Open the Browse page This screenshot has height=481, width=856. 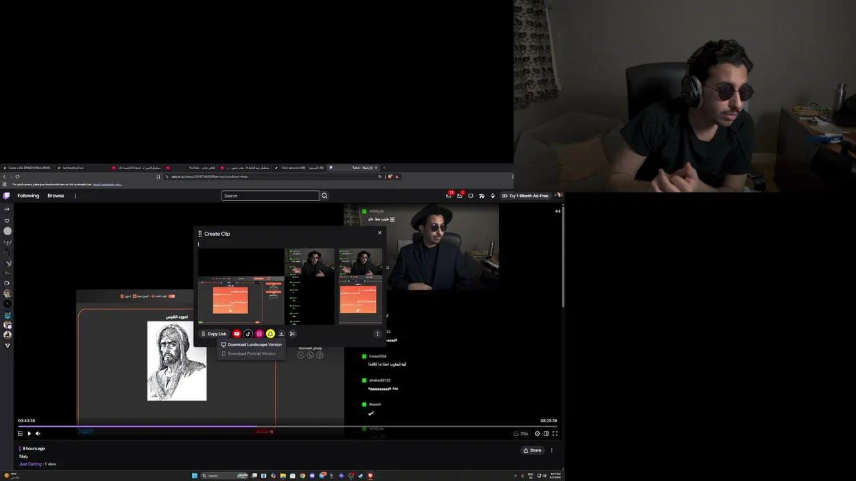[x=56, y=196]
